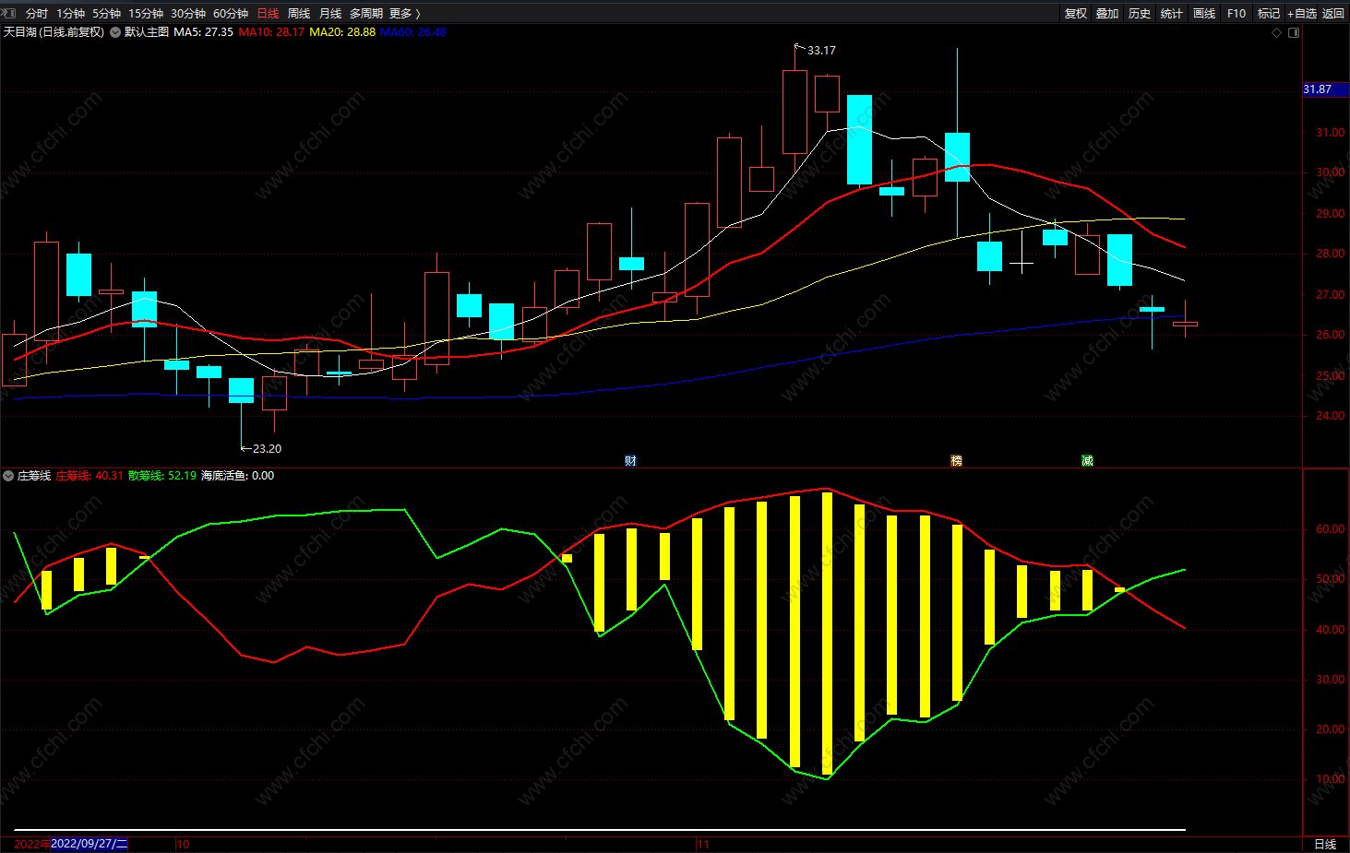
Task: Select the 15分钟 period tab
Action: (x=146, y=14)
